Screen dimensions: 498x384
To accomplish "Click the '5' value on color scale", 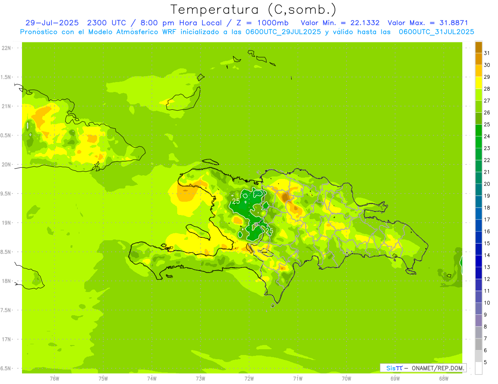I will click(x=485, y=362).
